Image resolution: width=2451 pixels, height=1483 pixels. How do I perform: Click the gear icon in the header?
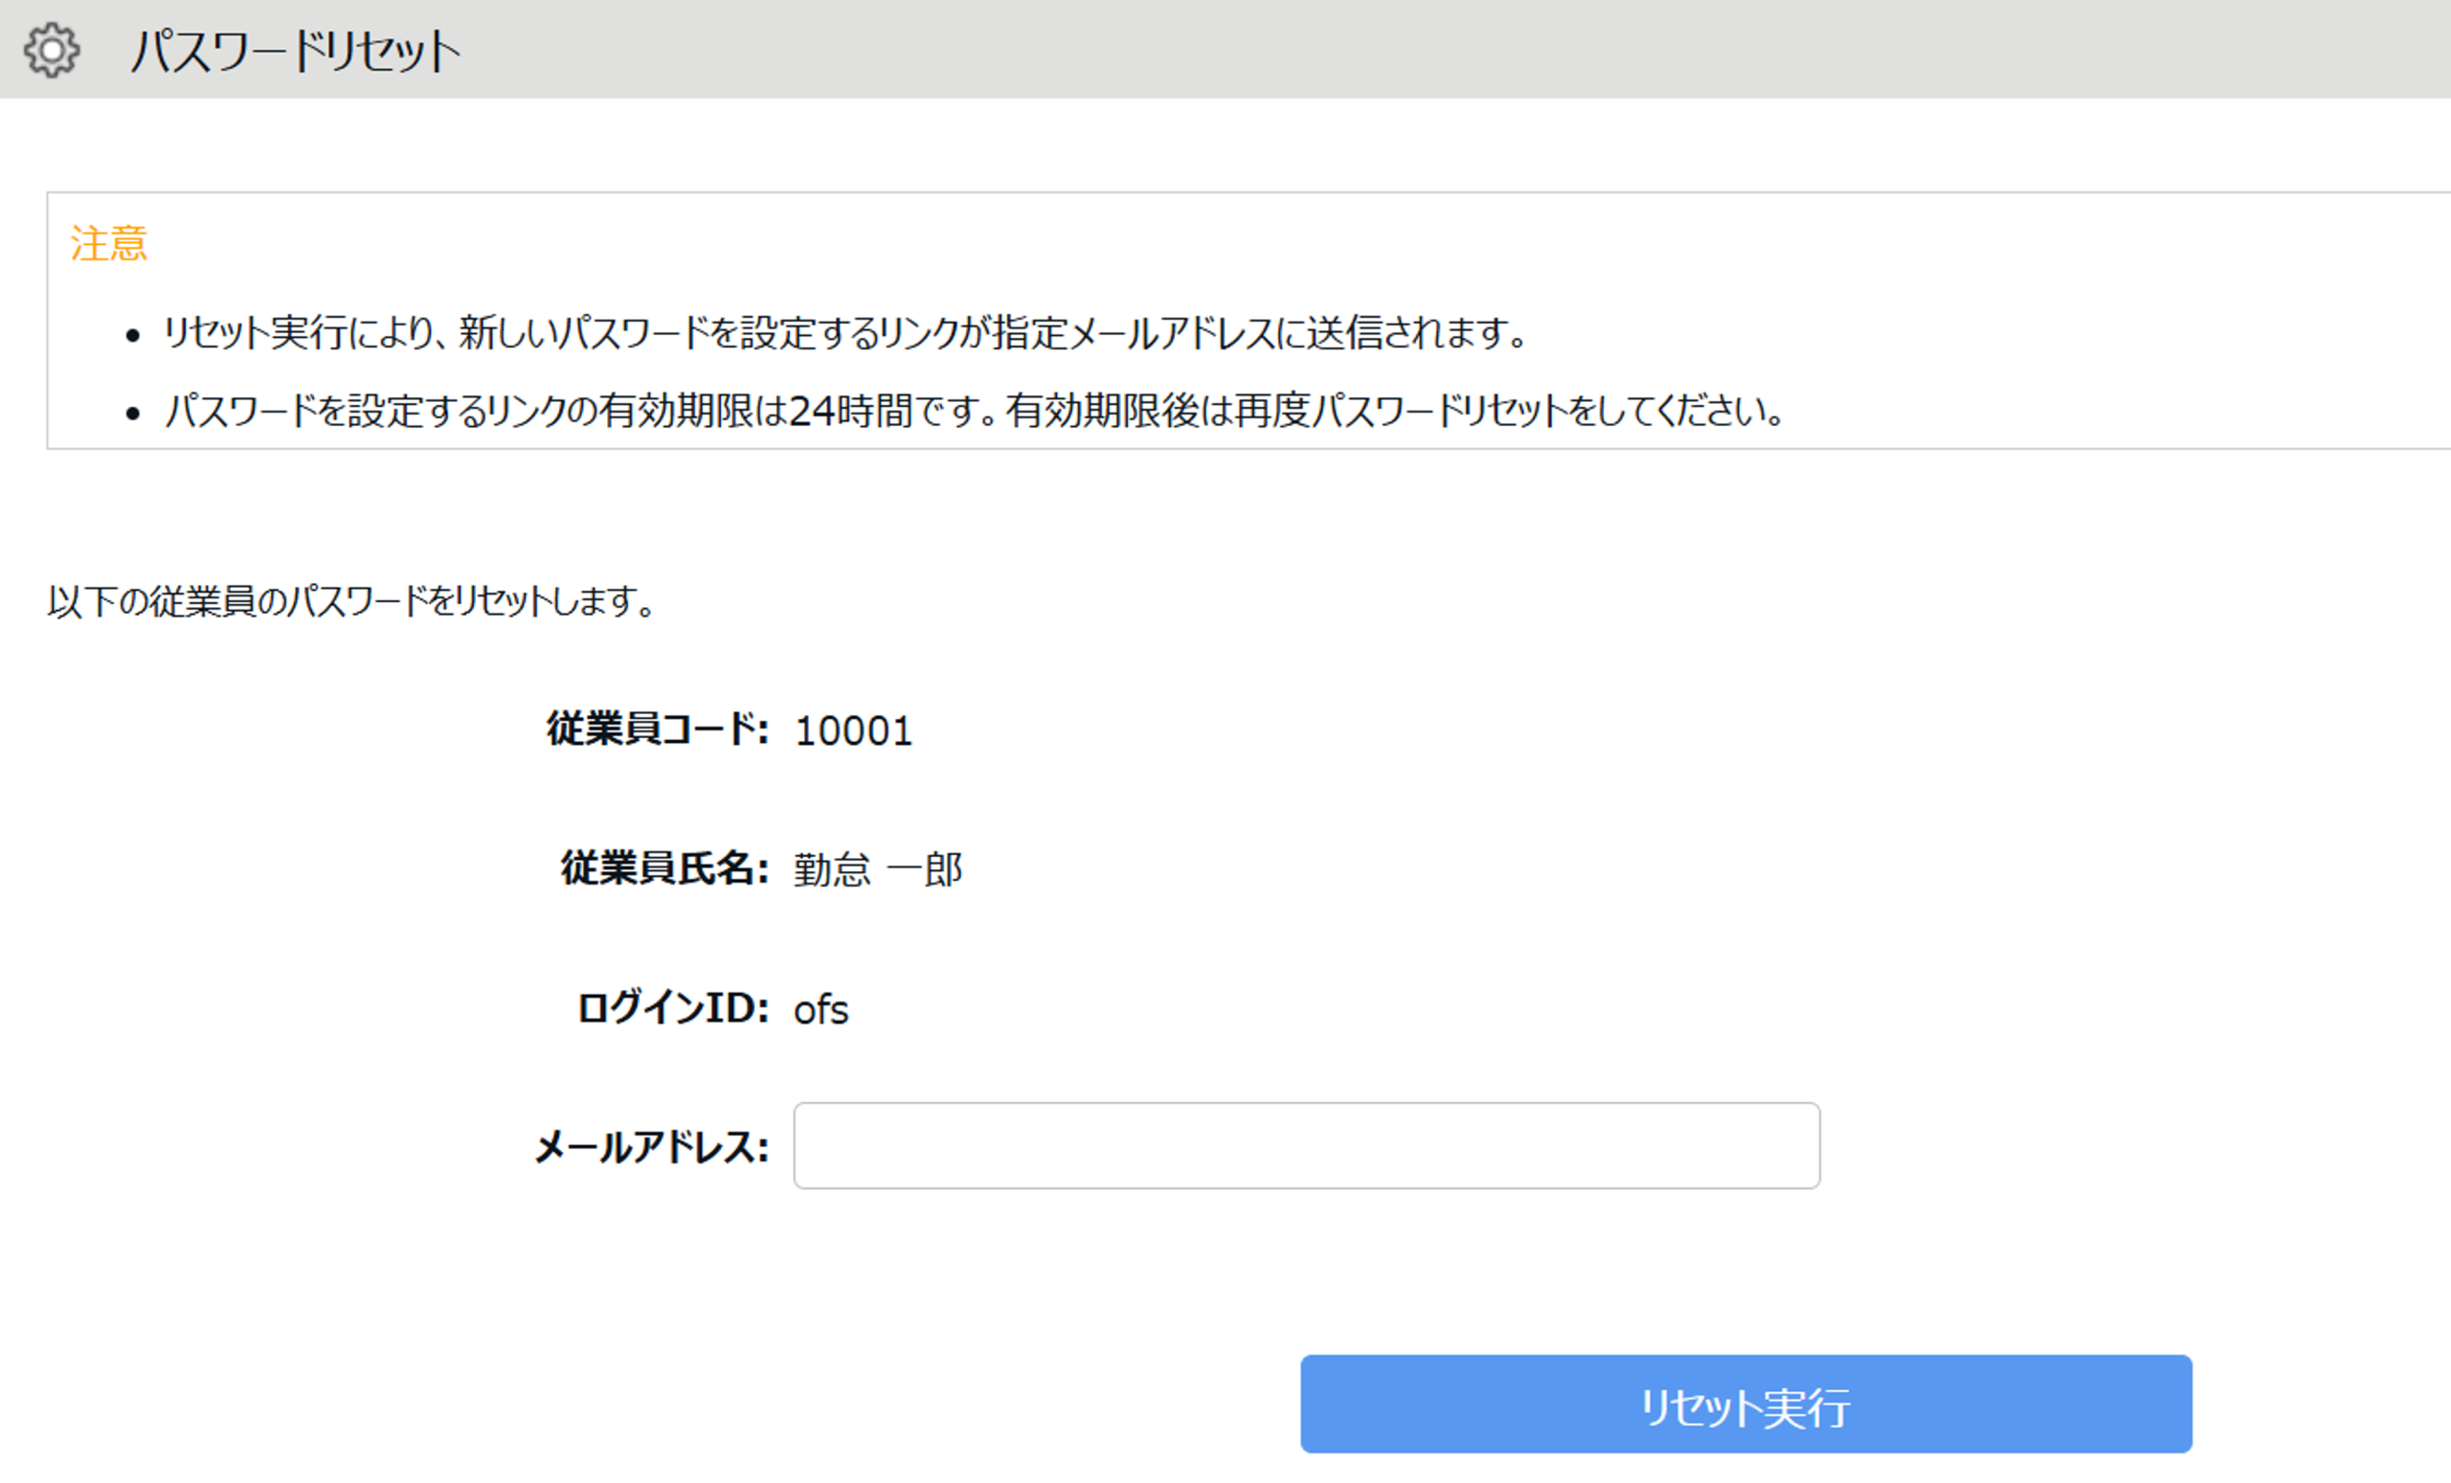(x=51, y=50)
